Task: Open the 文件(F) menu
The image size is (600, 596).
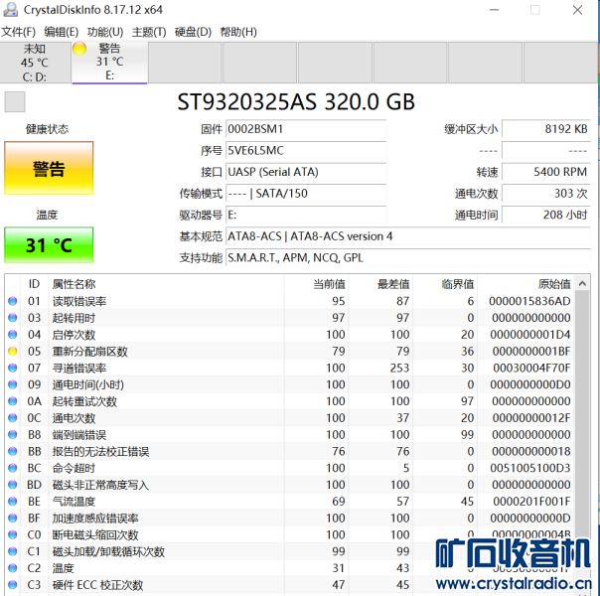Action: point(19,32)
